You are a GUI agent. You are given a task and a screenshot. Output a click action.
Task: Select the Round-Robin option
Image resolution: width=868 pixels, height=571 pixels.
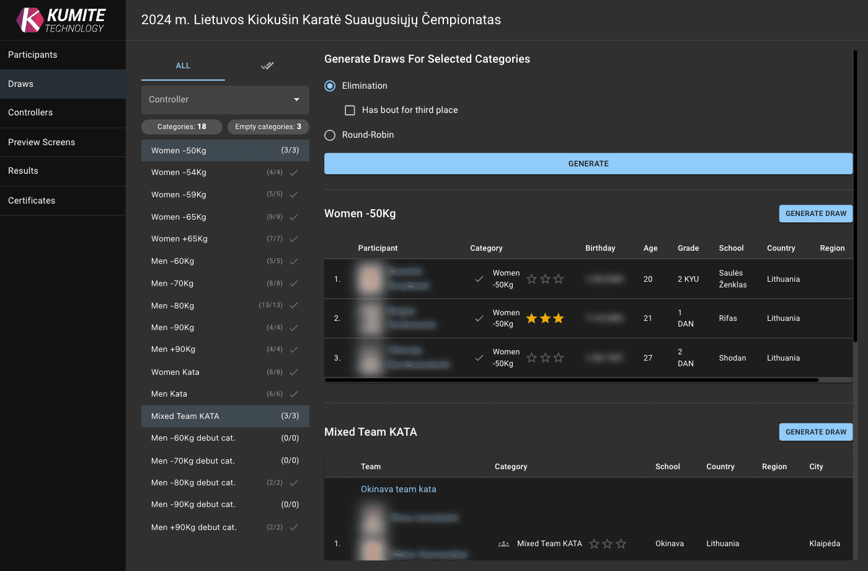pyautogui.click(x=329, y=135)
